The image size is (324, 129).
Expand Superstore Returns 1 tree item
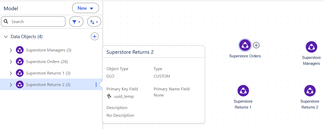pyautogui.click(x=11, y=73)
